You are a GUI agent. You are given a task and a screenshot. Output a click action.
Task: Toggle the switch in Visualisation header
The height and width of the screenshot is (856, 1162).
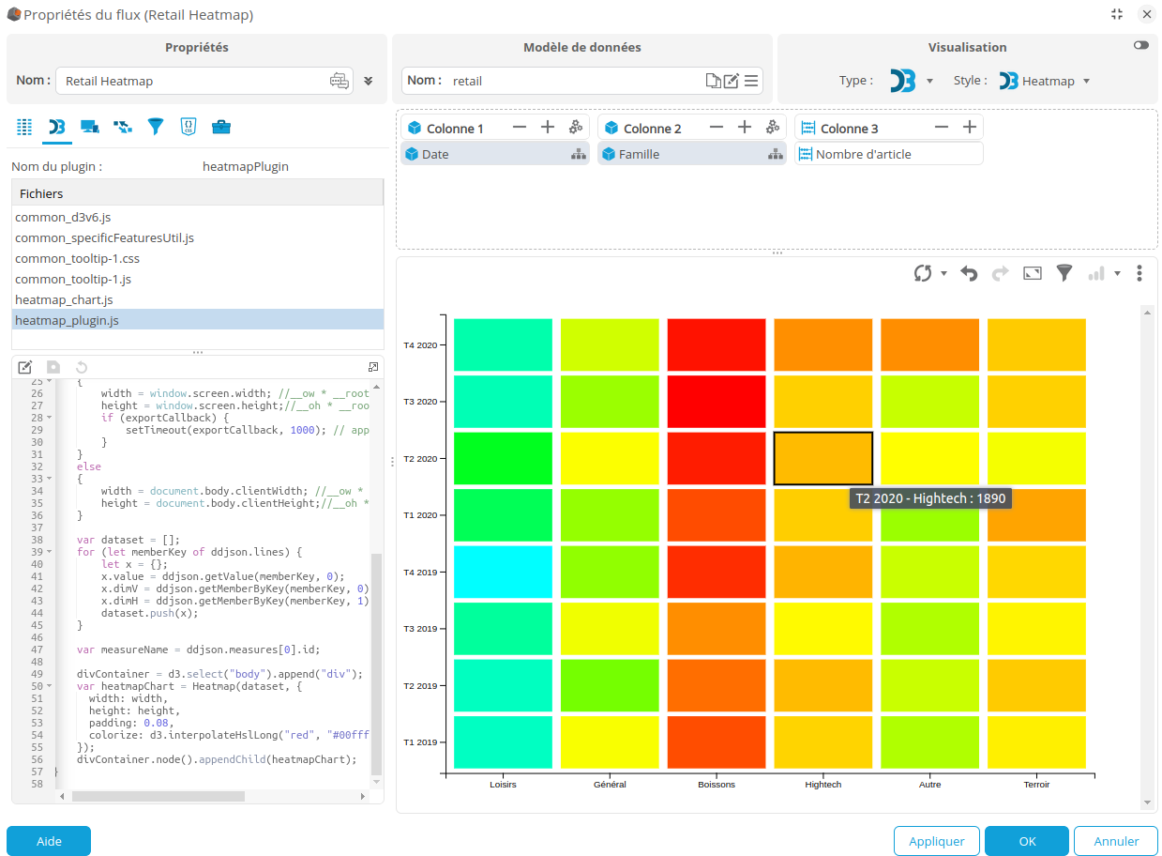point(1140,45)
